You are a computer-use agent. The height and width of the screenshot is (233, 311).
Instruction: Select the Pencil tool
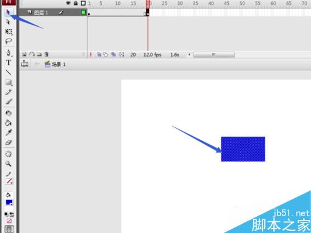click(x=9, y=92)
